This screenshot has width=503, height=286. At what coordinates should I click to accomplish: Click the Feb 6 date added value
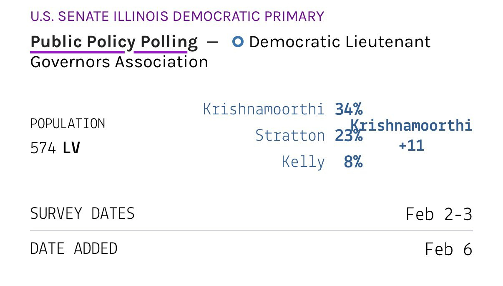448,250
